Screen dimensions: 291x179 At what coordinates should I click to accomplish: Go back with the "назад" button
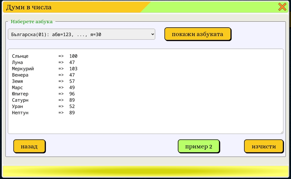point(29,146)
